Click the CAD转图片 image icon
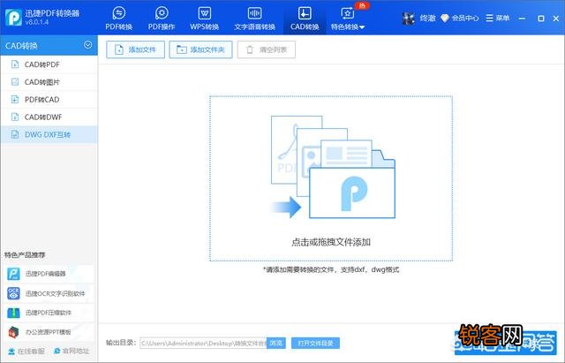The height and width of the screenshot is (363, 565). [x=15, y=82]
